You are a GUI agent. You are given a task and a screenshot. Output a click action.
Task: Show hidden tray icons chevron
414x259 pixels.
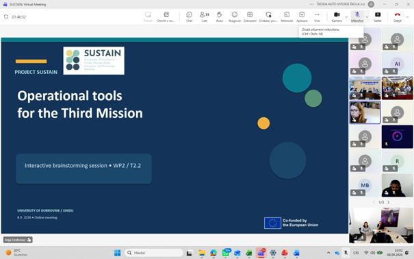click(x=328, y=253)
